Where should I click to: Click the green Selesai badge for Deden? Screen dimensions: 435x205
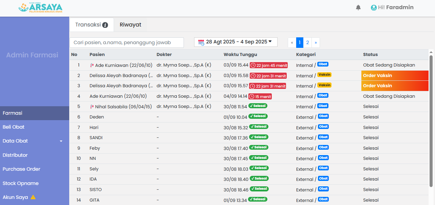click(x=258, y=116)
